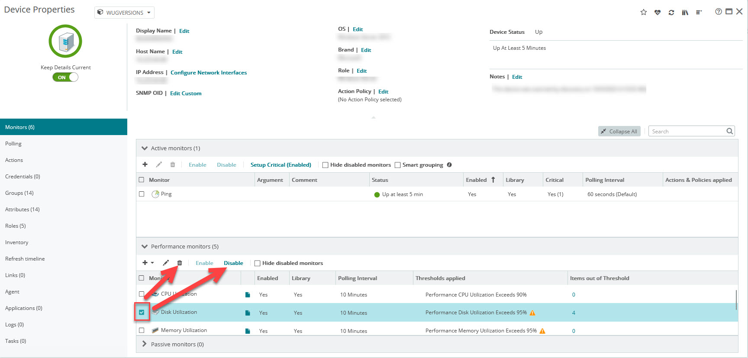Click the pencil edit icon under Performance monitors
748x358 pixels.
(166, 263)
